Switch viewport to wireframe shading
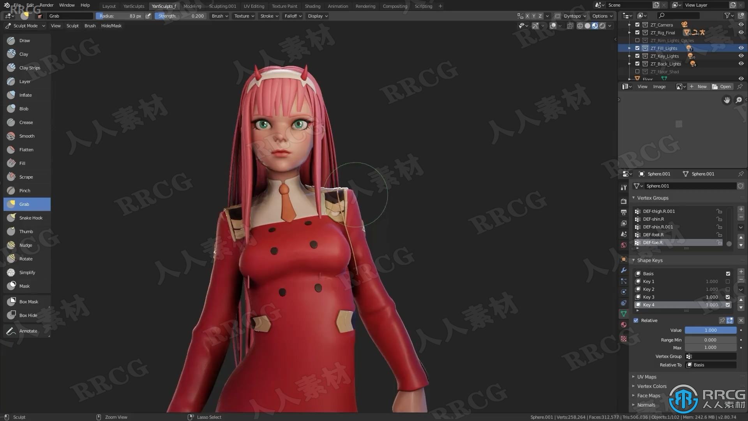The image size is (748, 421). pyautogui.click(x=580, y=26)
